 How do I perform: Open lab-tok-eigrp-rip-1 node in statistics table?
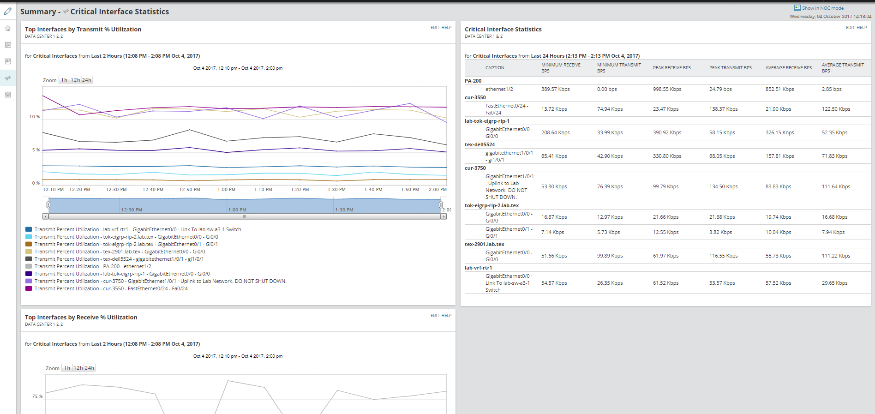tap(487, 121)
